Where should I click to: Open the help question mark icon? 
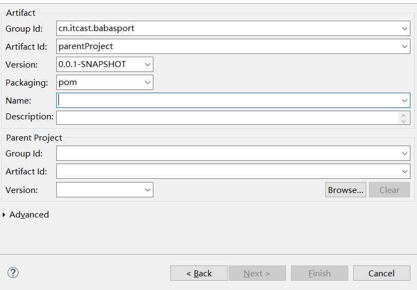tap(13, 273)
